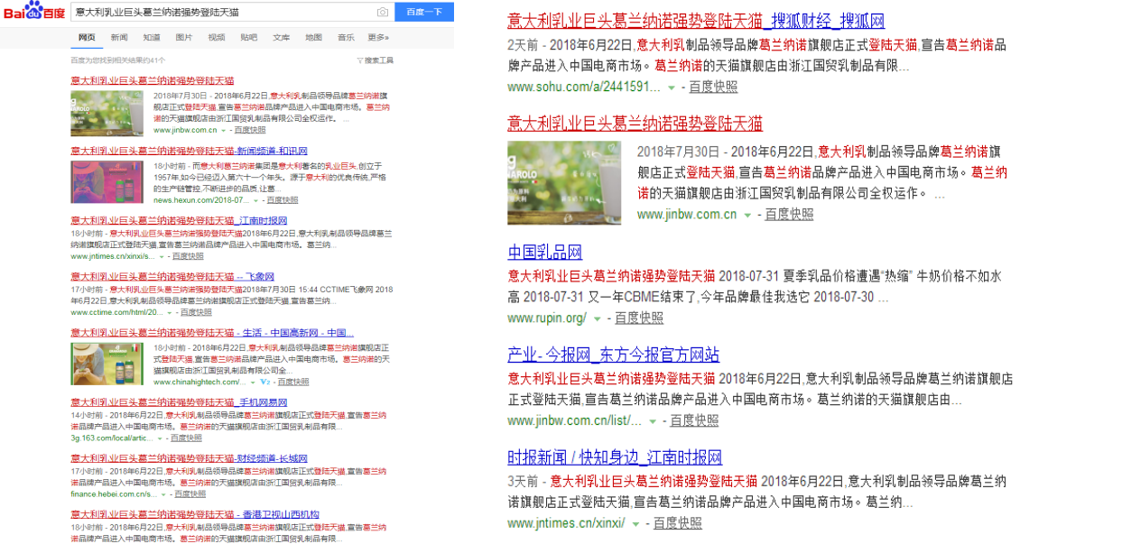Expand arrow beside www.sohu.com URL
Screen dimensions: 1122x544
point(671,88)
